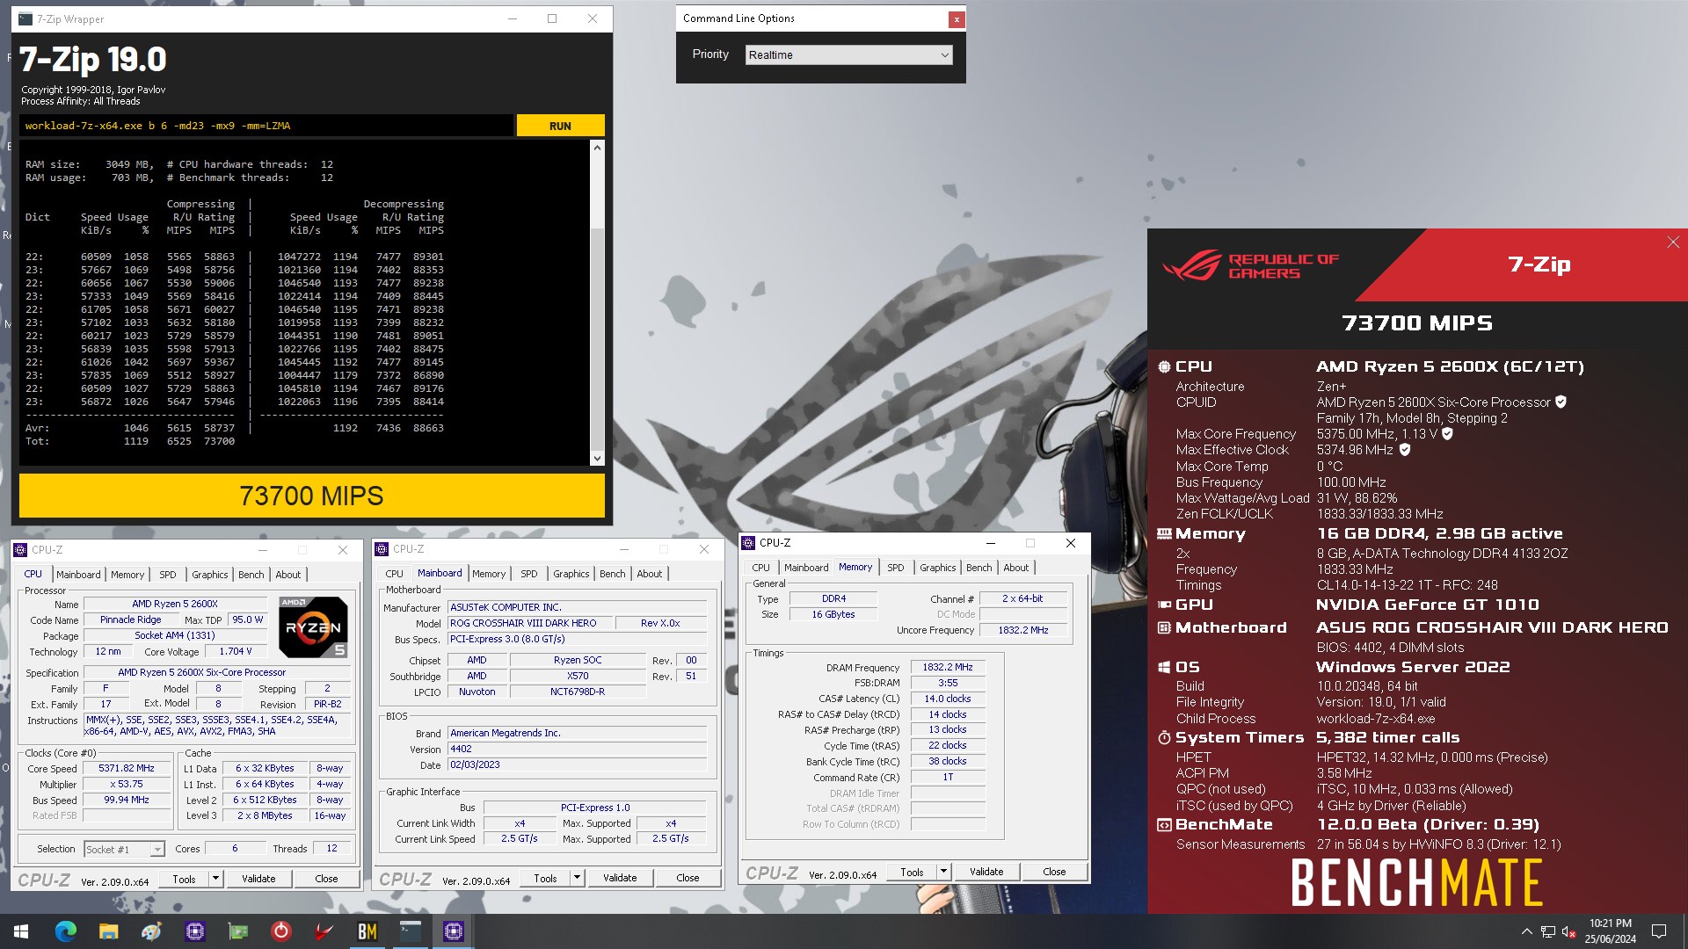The height and width of the screenshot is (949, 1688).
Task: Open the notification center icon
Action: point(1659,931)
